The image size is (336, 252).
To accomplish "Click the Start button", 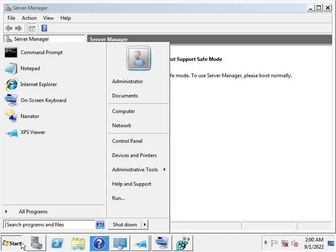I will coord(12,244).
